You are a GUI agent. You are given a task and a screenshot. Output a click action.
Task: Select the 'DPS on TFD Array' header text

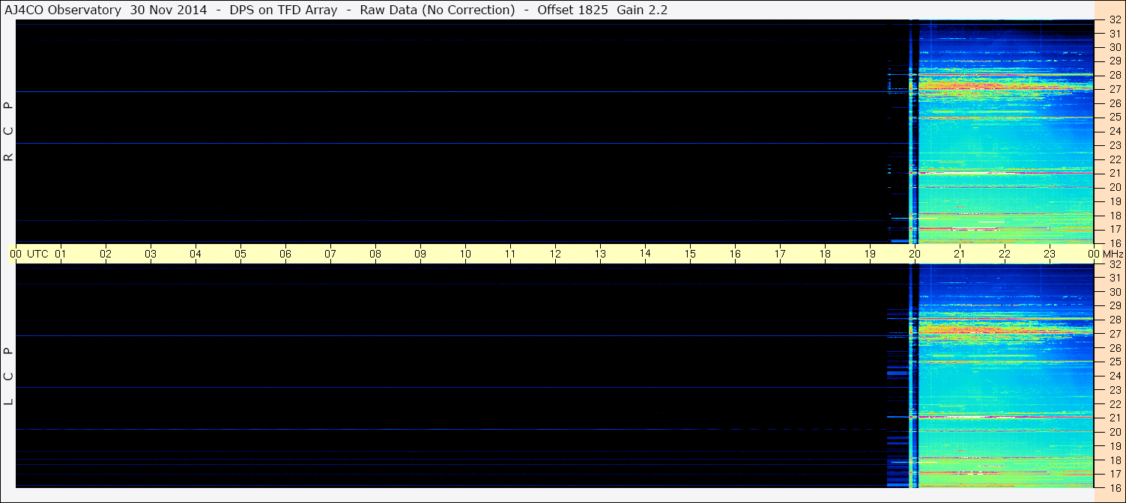pyautogui.click(x=283, y=10)
